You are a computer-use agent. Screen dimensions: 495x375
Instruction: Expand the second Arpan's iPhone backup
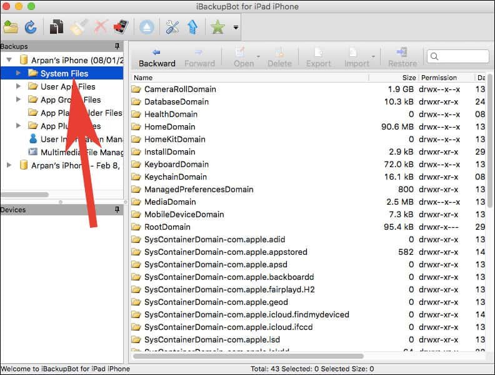pos(9,165)
